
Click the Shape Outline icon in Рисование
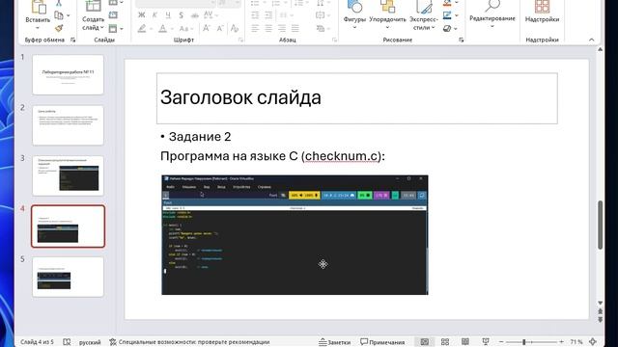point(447,15)
